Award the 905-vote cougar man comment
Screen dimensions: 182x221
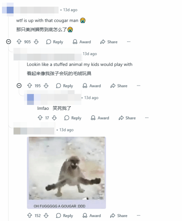(x=82, y=42)
